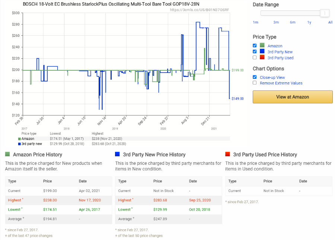Enable the 3rd Party Used checkbox
This screenshot has width=335, height=240.
[x=255, y=57]
